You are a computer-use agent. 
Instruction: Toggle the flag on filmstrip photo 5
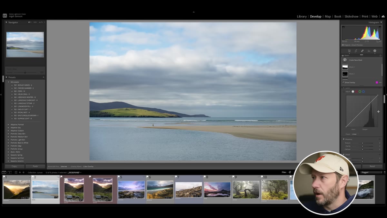click(119, 177)
